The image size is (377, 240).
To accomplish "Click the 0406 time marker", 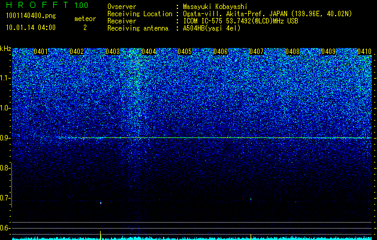I will coord(221,52).
